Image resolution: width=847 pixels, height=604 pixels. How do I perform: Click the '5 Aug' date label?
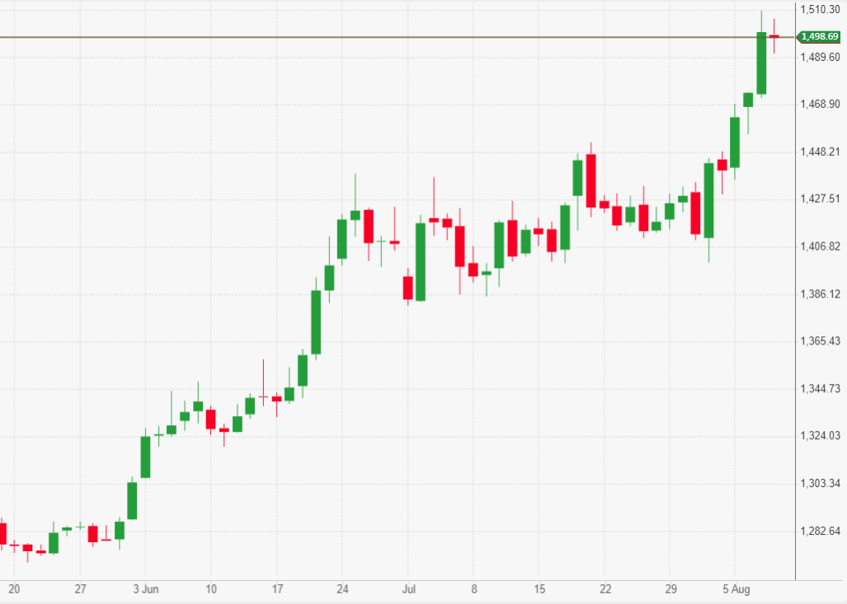click(736, 589)
